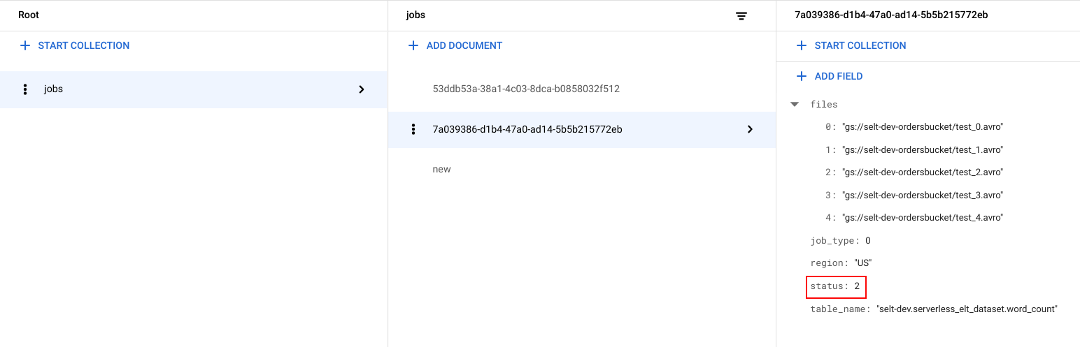Click the region field value US

pos(863,263)
